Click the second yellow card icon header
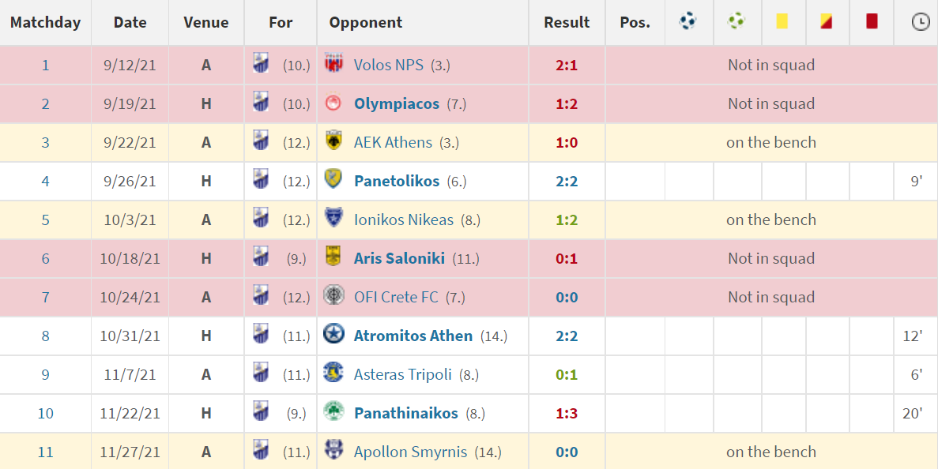 tap(826, 21)
